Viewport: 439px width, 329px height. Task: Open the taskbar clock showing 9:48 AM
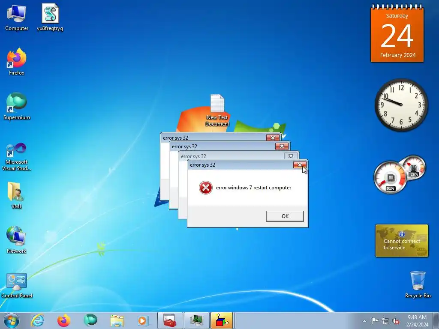[x=417, y=320]
